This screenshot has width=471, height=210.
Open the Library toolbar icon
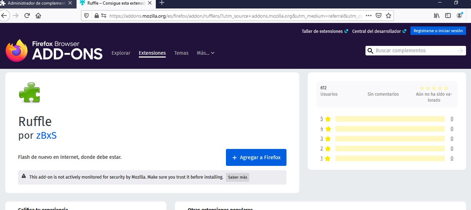click(x=437, y=16)
